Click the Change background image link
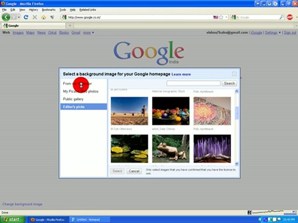This screenshot has width=298, height=223. [x=22, y=204]
